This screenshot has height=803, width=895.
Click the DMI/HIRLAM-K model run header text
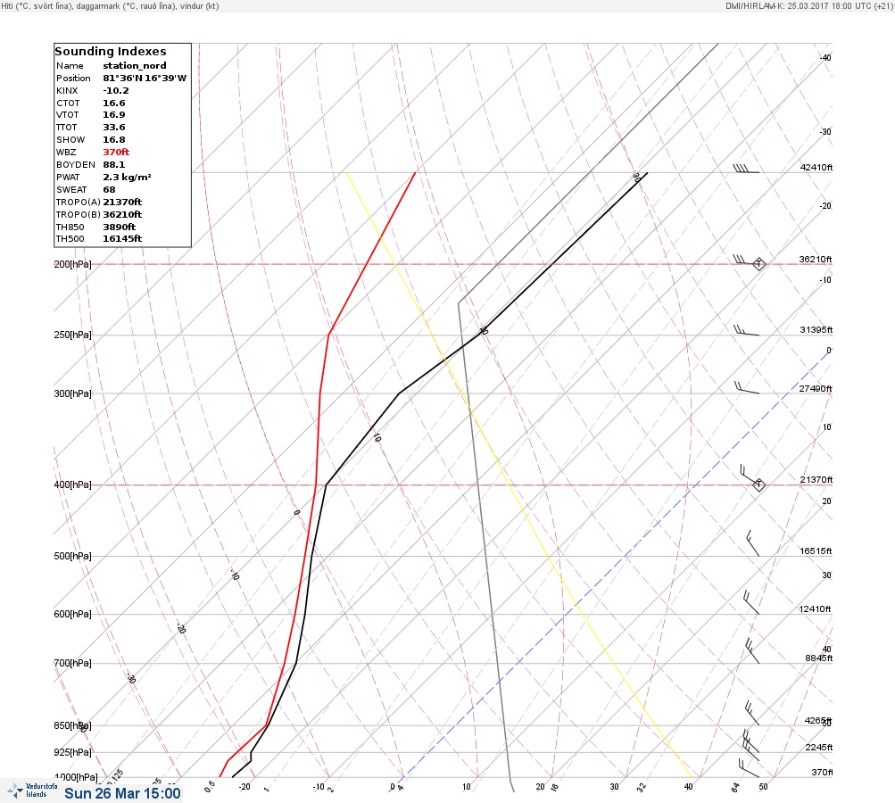point(808,6)
